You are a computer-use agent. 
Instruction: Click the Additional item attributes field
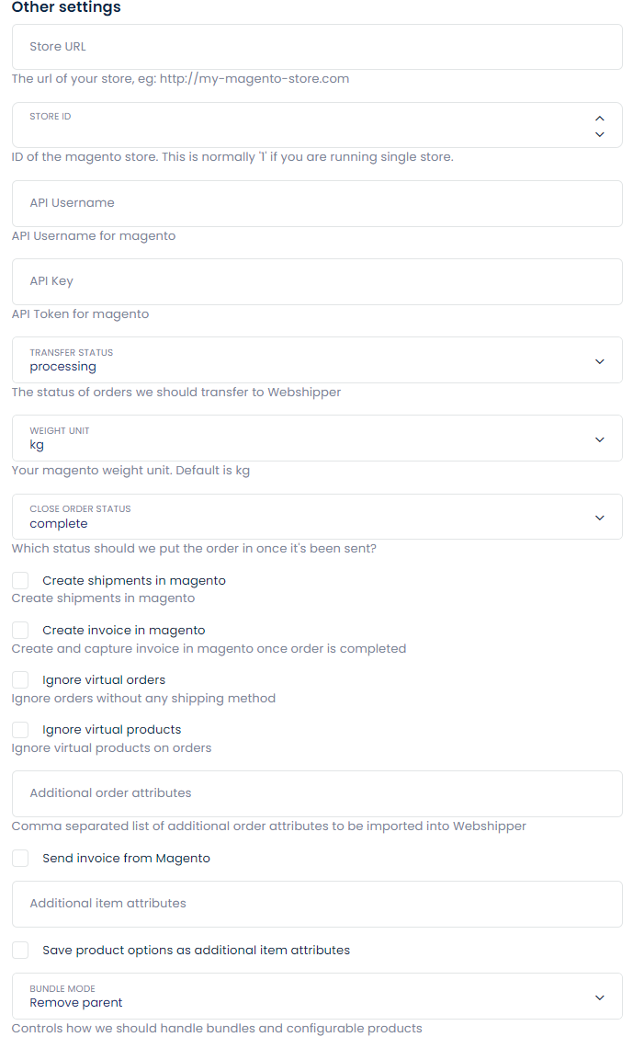pyautogui.click(x=317, y=904)
